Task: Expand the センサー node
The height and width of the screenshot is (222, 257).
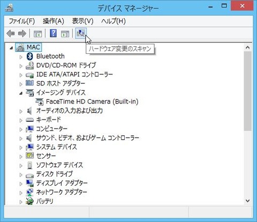Action: coord(21,157)
